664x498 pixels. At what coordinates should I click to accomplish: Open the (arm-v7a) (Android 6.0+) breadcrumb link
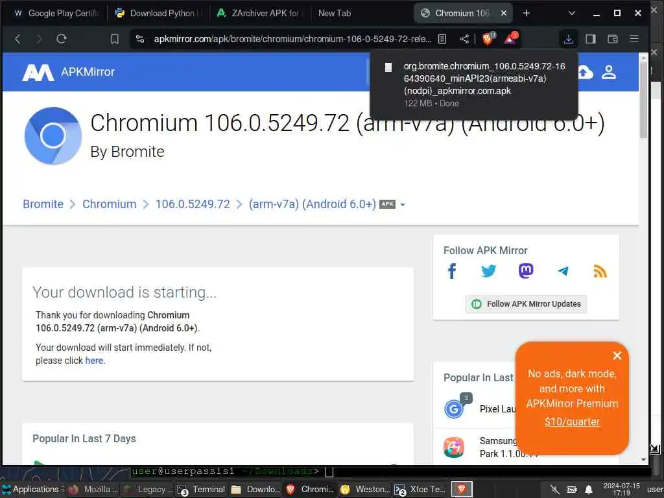click(x=312, y=204)
